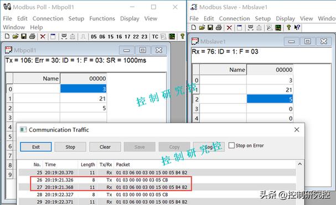
Task: Maximize the Mbslave1 child window
Action: [308, 41]
